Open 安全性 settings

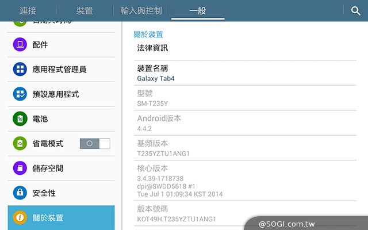coord(62,193)
